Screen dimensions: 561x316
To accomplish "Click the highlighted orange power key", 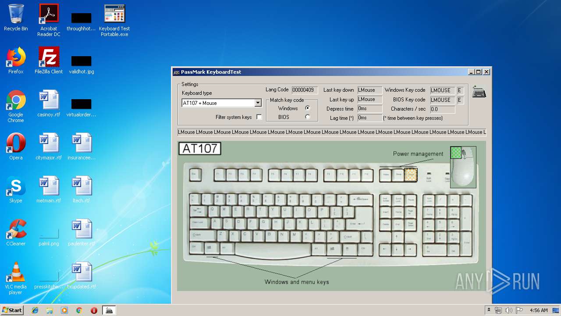I will [x=411, y=175].
